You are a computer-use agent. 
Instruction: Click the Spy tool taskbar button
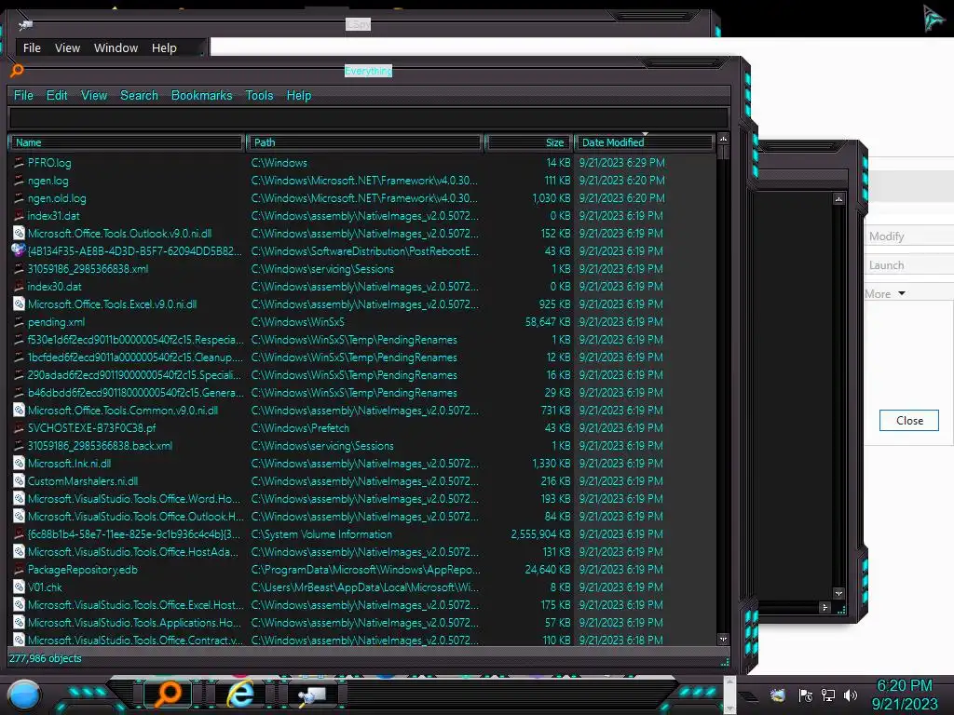point(313,695)
